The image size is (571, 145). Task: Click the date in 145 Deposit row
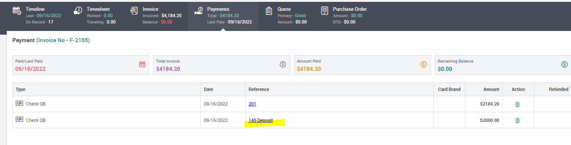pyautogui.click(x=216, y=120)
